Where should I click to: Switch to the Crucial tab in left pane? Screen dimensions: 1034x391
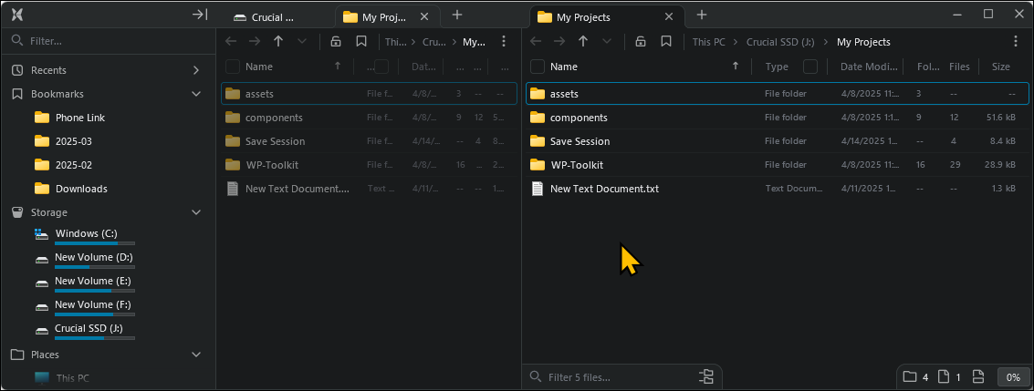coord(274,16)
